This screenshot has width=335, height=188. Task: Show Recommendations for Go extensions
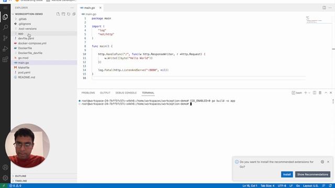tap(312, 174)
